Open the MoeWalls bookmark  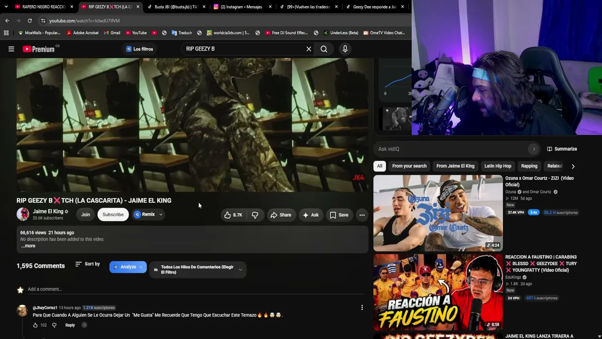39,33
